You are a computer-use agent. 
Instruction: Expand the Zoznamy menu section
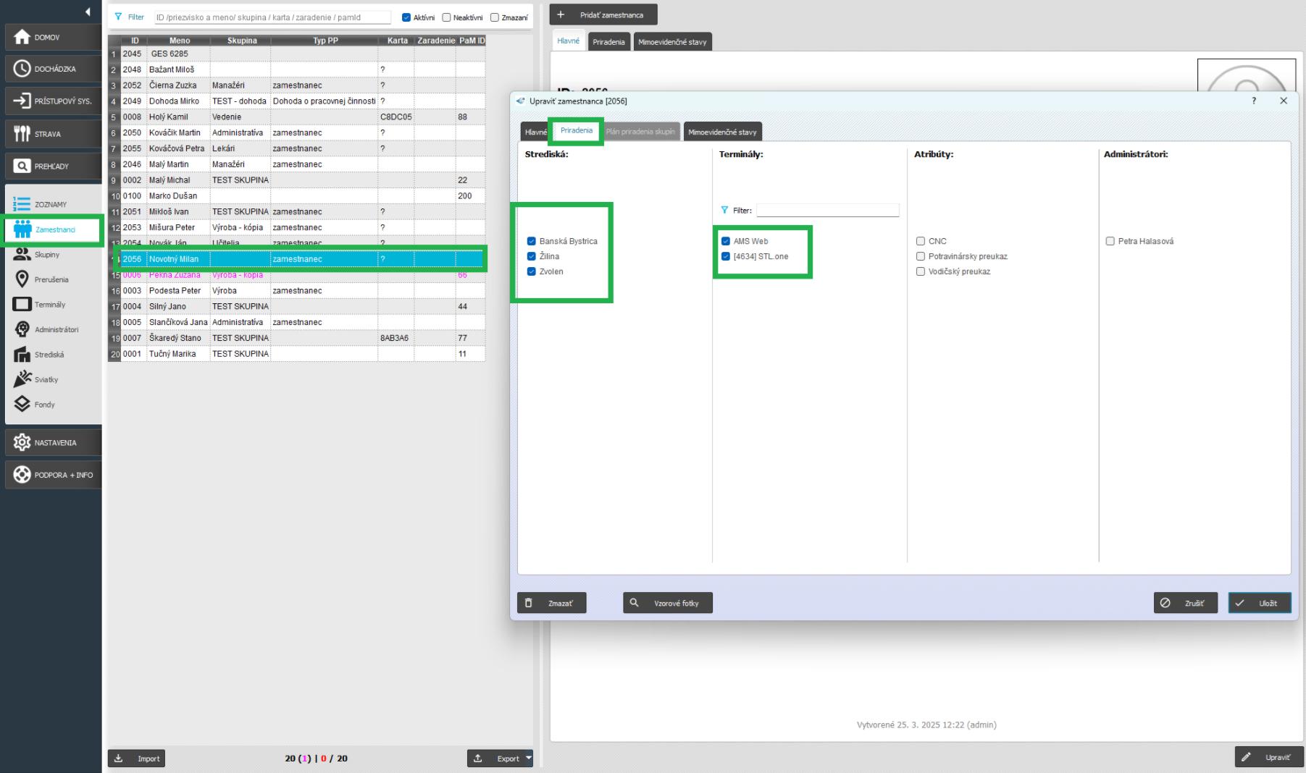coord(51,204)
